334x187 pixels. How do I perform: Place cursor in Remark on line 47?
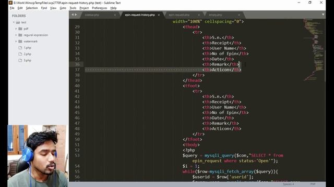click(x=219, y=123)
